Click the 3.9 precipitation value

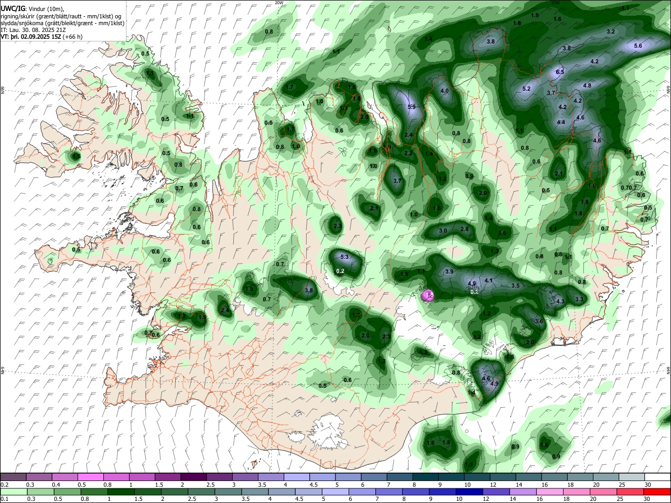(449, 272)
